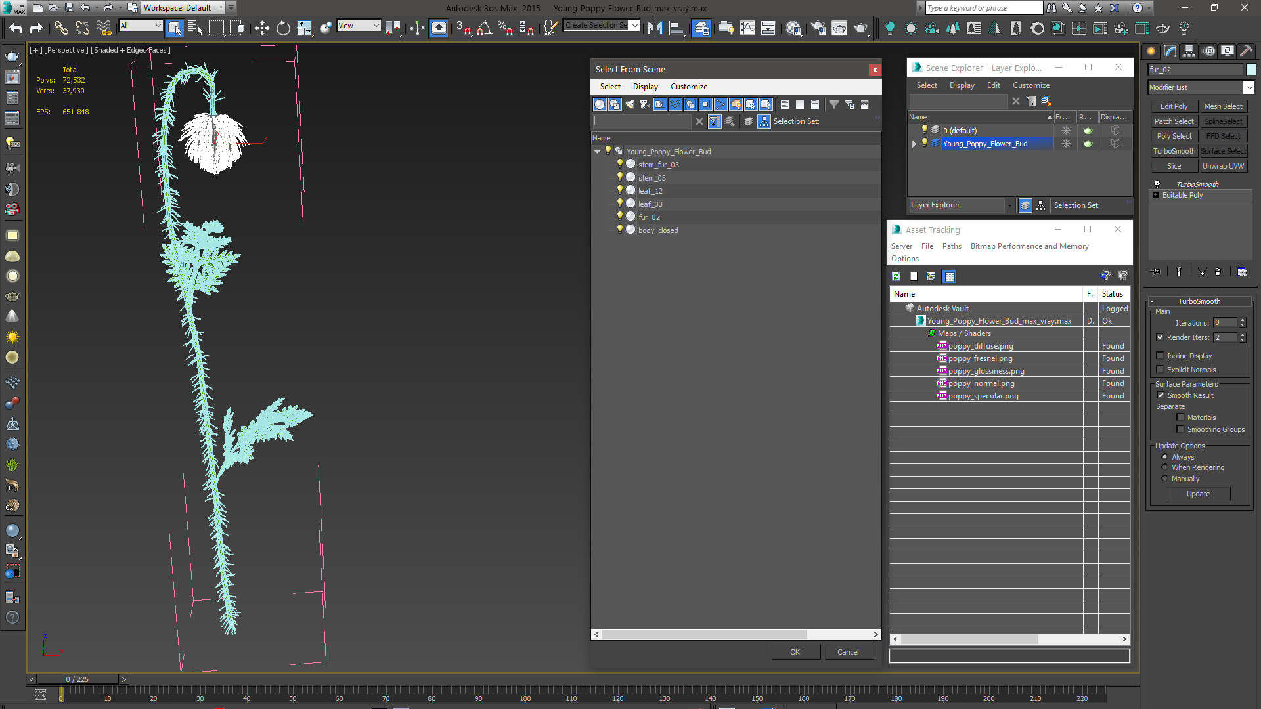This screenshot has height=709, width=1261.
Task: Open the Mirror tool
Action: tap(655, 28)
